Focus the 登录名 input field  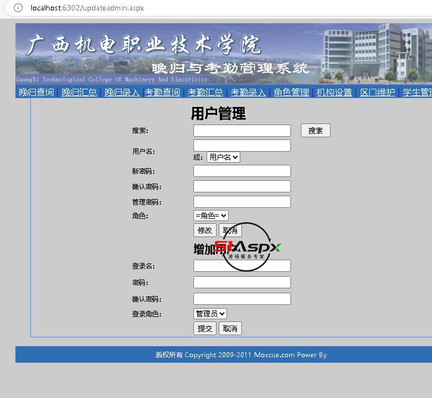[x=242, y=266]
